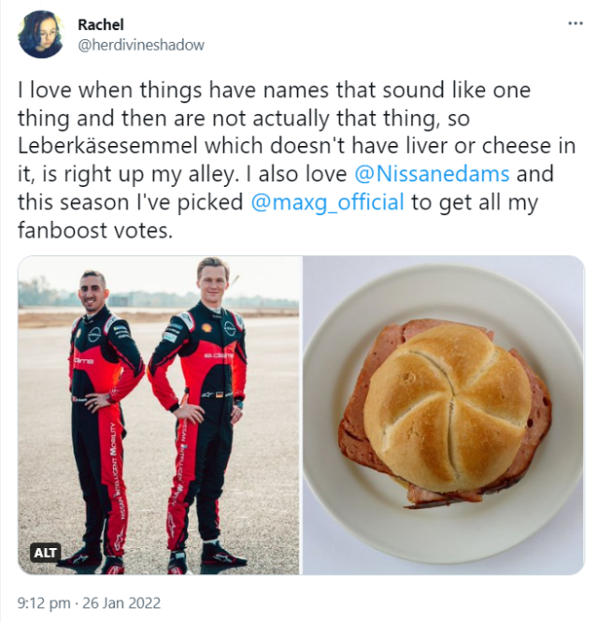598x622 pixels.
Task: Click the 9:12 pm timestamp
Action: pos(44,603)
